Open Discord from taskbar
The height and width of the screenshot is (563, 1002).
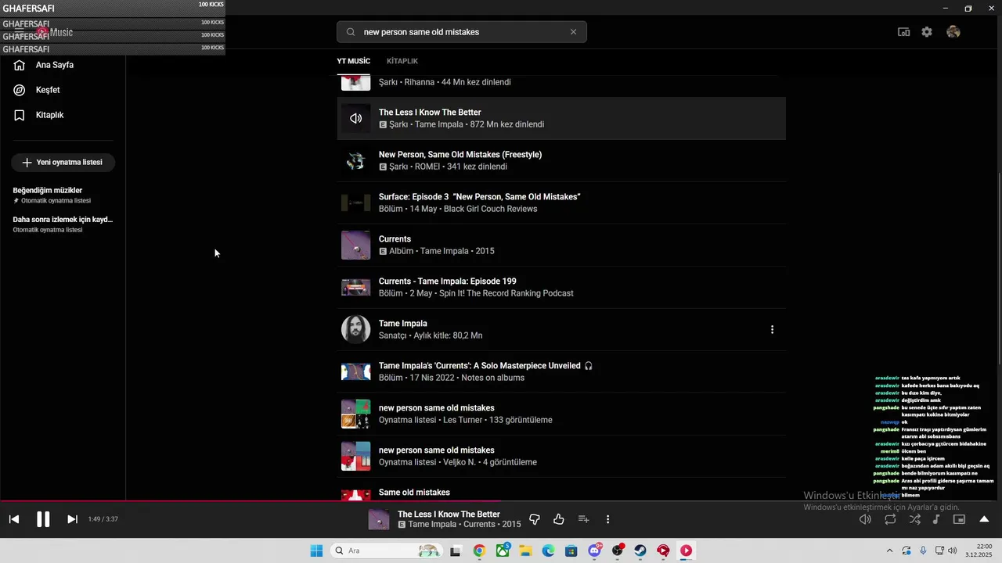[x=594, y=550]
